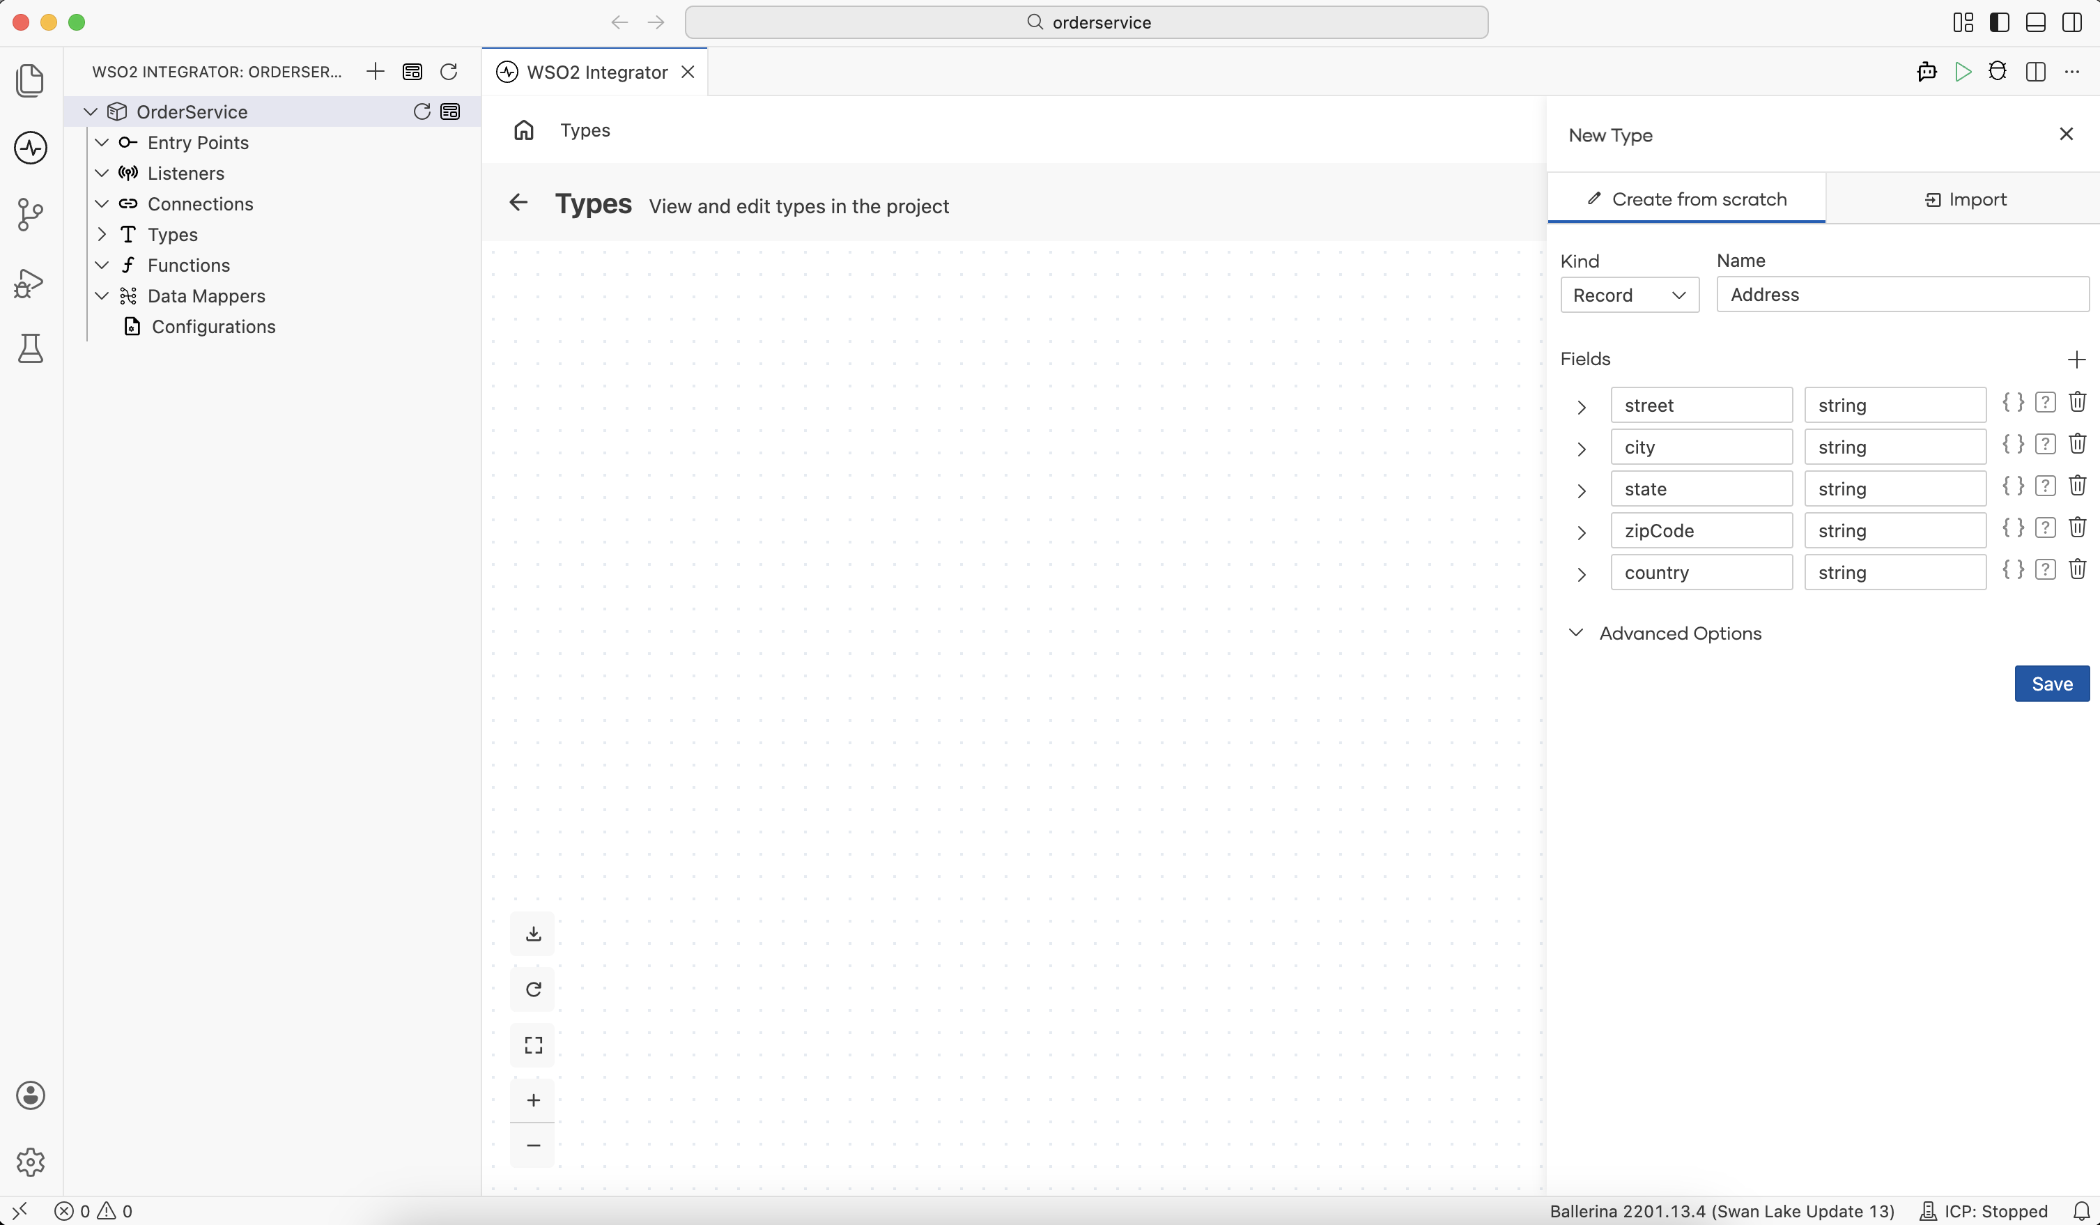Screen dimensions: 2100x1225
Task: Edit the state field name input
Action: pos(1701,489)
